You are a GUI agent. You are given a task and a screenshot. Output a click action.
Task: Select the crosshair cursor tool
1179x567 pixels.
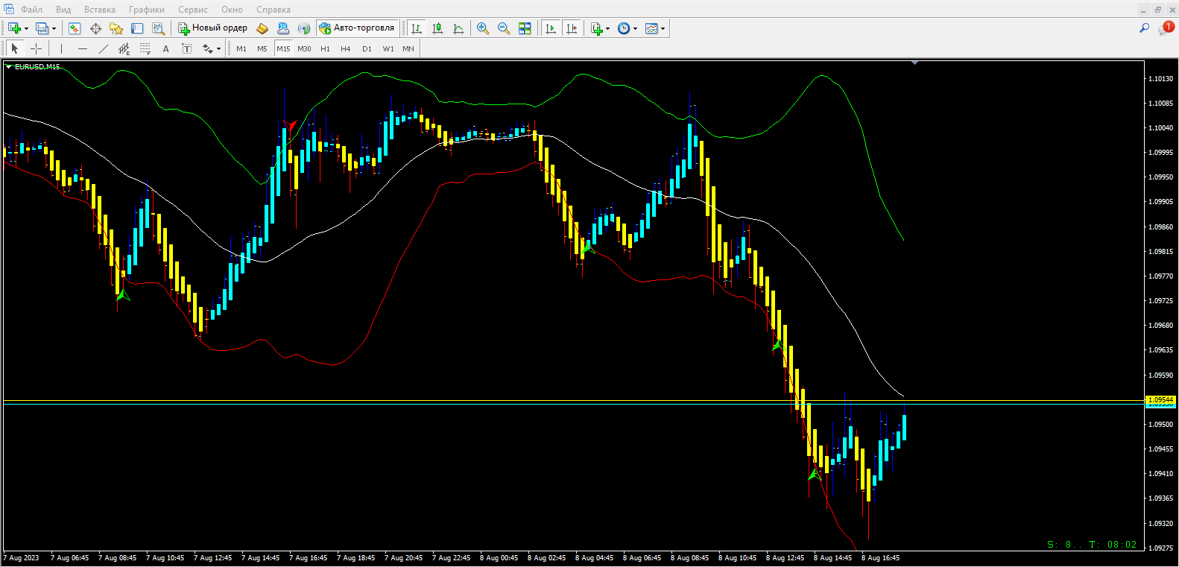36,48
